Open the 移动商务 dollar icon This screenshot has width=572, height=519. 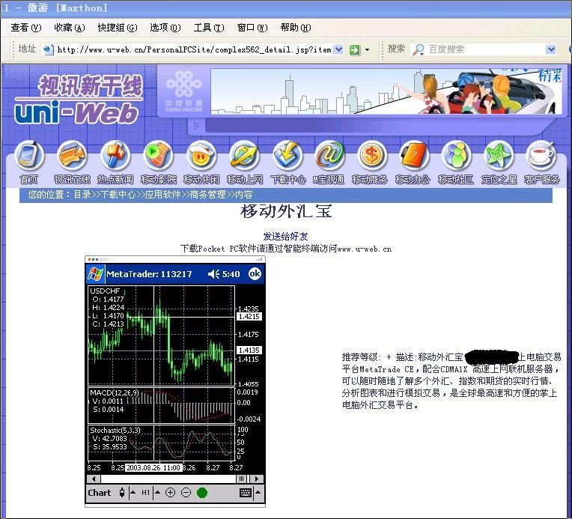click(371, 156)
